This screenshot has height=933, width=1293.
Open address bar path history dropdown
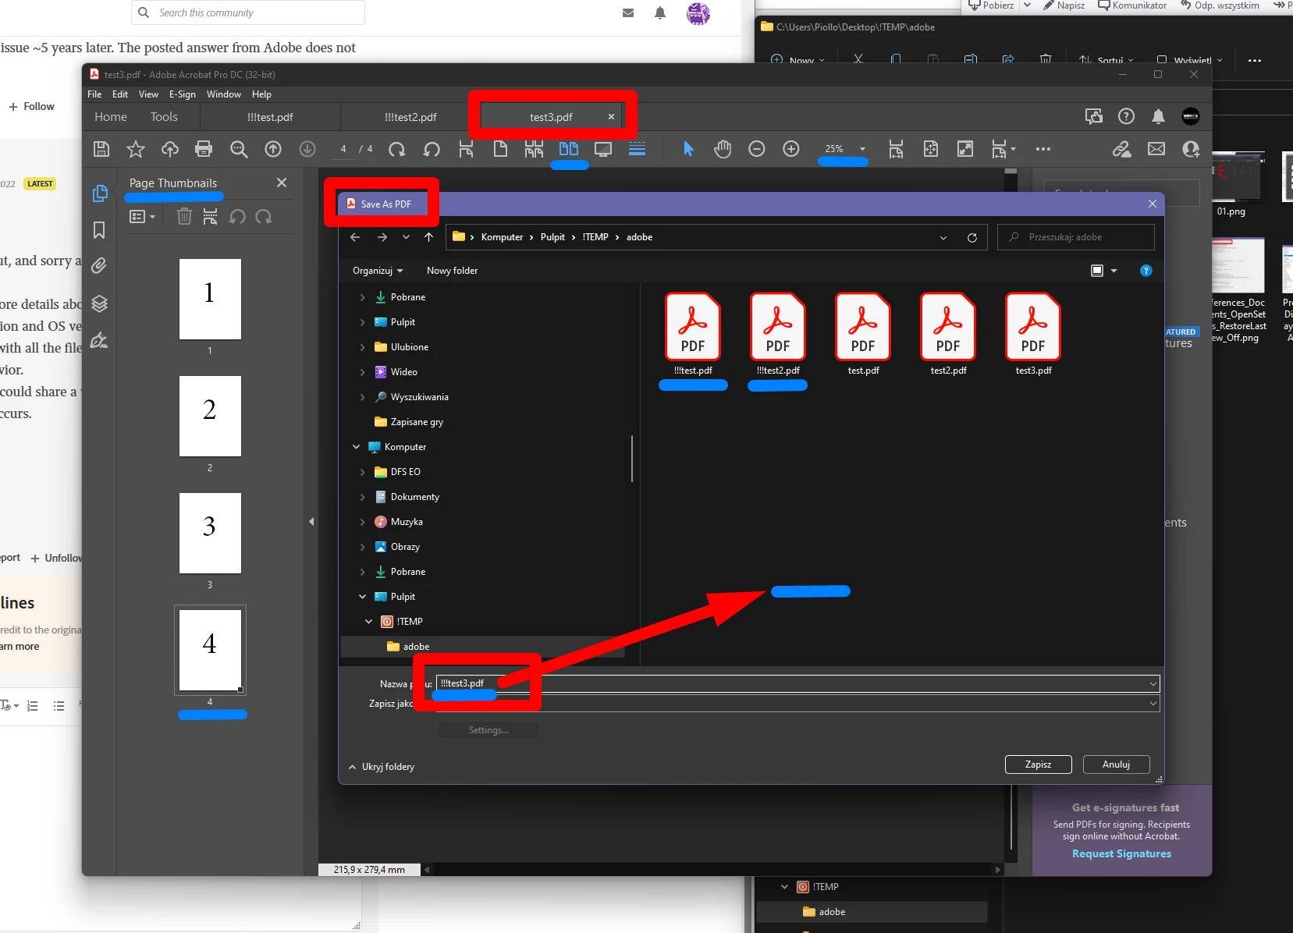pos(943,237)
